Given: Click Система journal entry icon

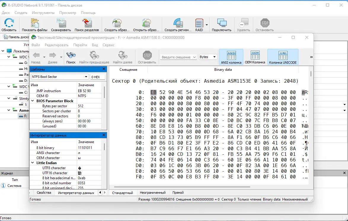Looking at the screenshot, I should pyautogui.click(x=3, y=185).
